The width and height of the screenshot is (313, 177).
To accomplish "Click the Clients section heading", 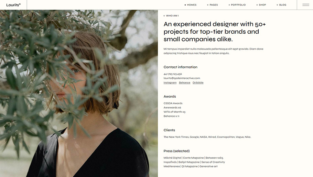I will coord(169,130).
